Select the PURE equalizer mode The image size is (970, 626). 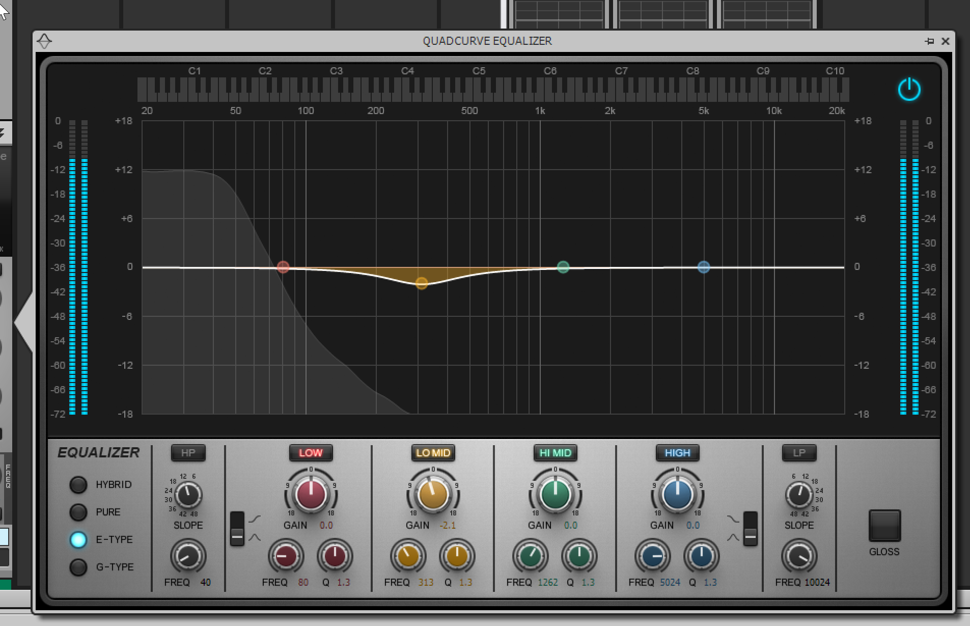click(78, 512)
